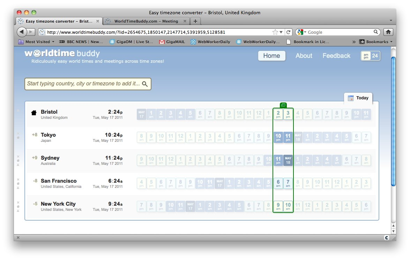The height and width of the screenshot is (260, 410).
Task: Switch to the WorldTimeBuddy.com Meeting tab
Action: [146, 21]
